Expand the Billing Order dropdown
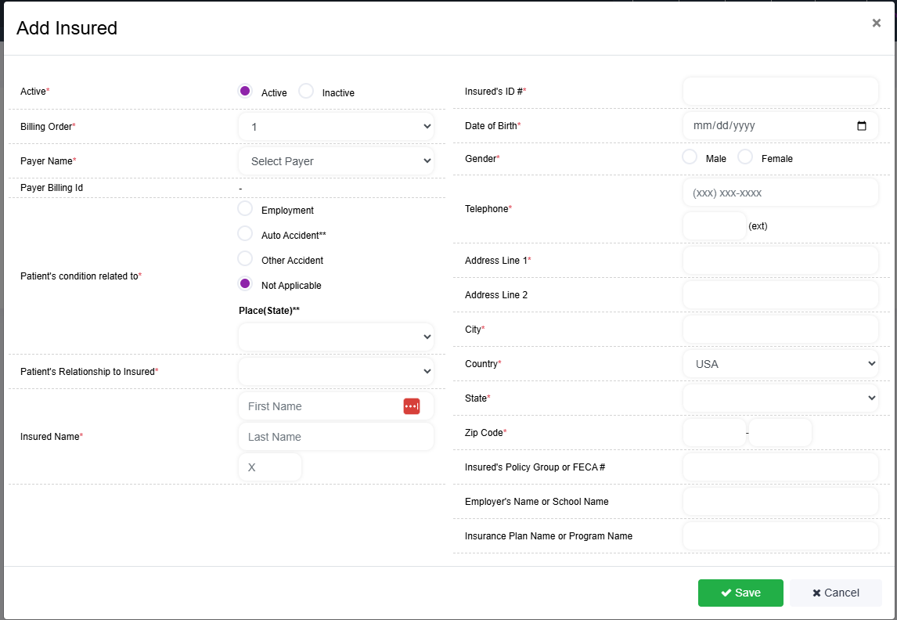 tap(336, 126)
